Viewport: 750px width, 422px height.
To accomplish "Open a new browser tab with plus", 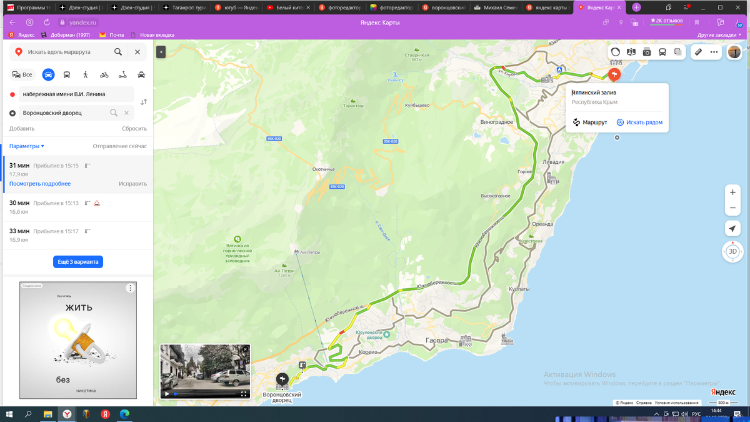I will point(636,8).
